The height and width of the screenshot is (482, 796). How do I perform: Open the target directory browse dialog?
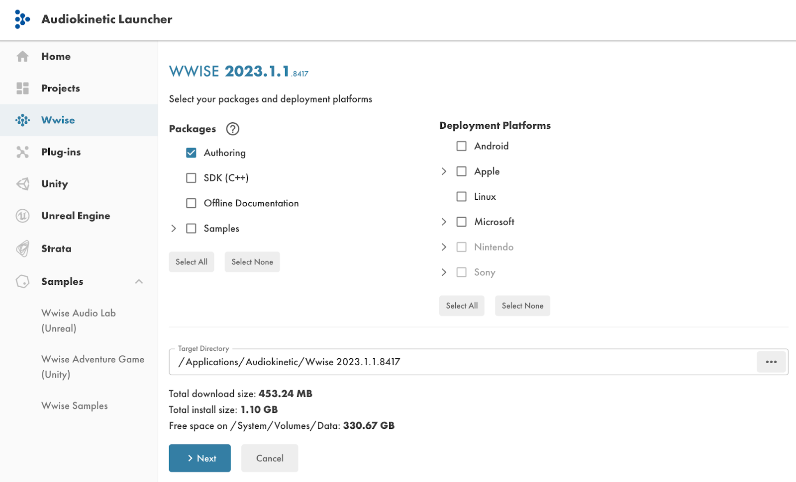click(x=771, y=362)
